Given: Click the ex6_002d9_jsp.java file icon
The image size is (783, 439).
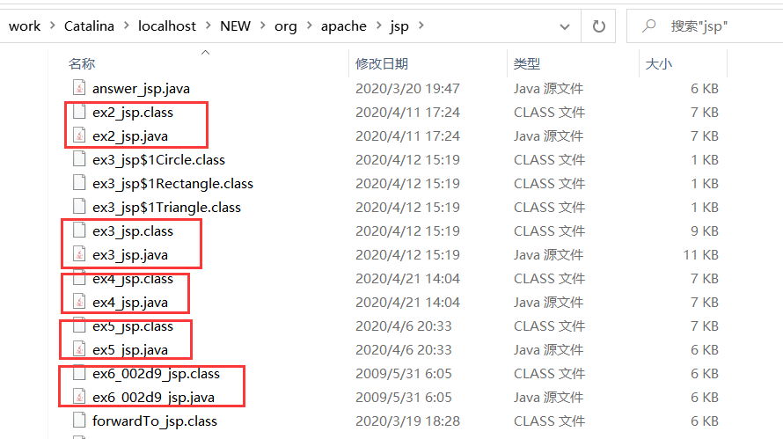Looking at the screenshot, I should tap(79, 397).
